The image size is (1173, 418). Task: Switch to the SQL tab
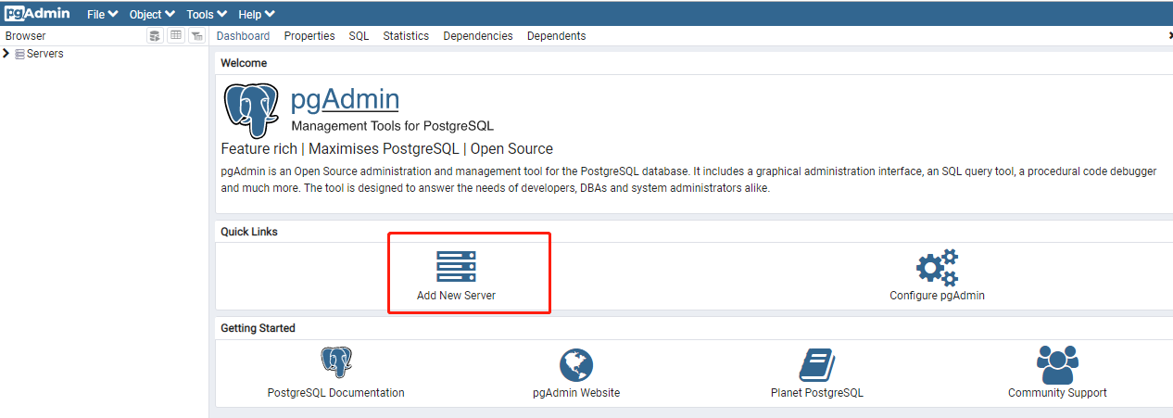[x=359, y=36]
